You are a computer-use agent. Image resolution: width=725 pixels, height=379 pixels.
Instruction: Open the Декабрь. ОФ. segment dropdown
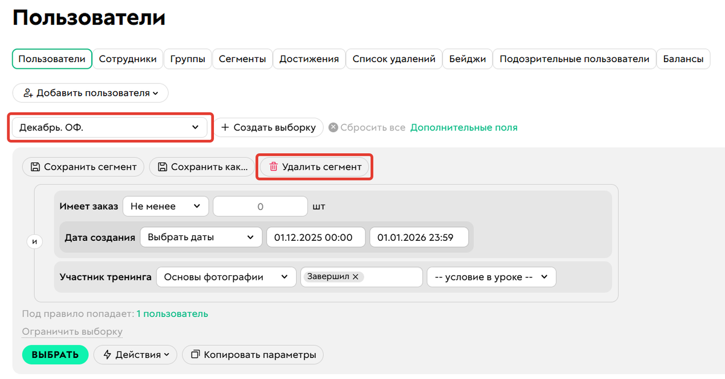pyautogui.click(x=110, y=127)
